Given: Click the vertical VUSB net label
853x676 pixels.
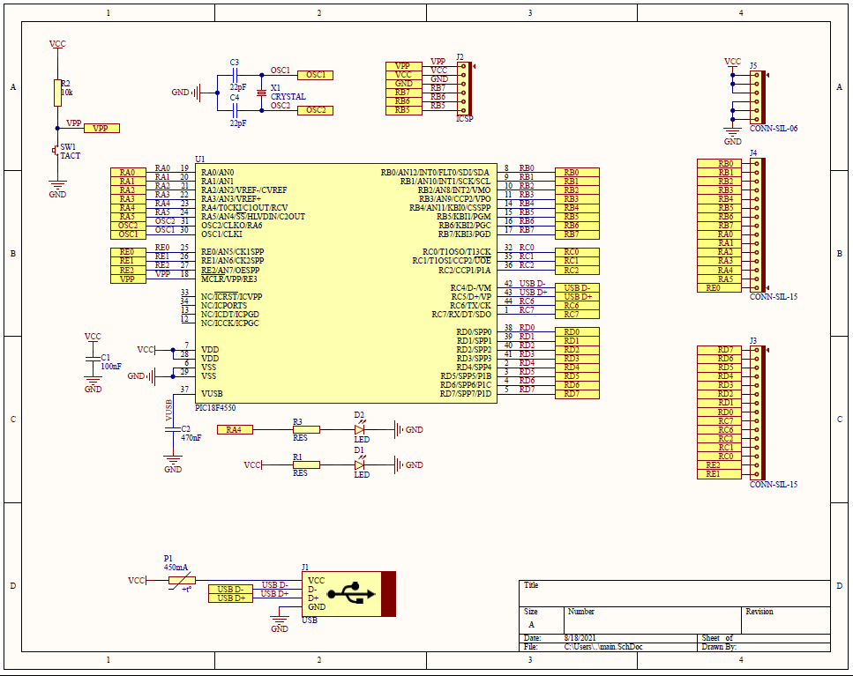Looking at the screenshot, I should 168,411.
